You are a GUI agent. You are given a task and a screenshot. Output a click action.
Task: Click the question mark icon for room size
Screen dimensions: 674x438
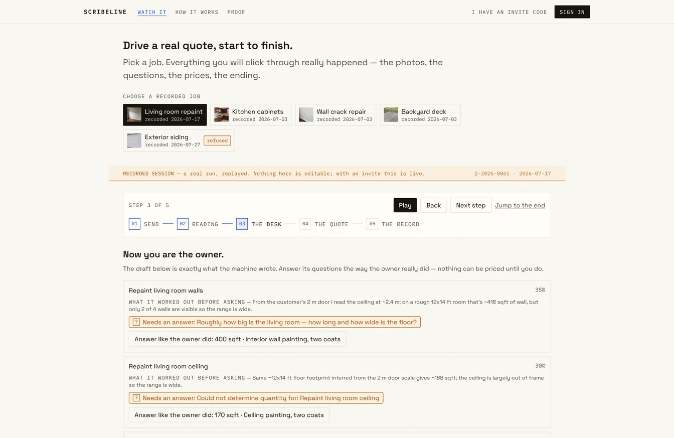[x=136, y=322]
